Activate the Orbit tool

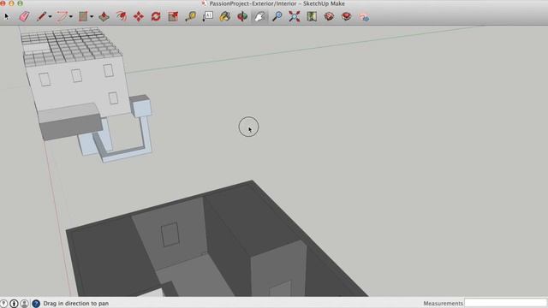click(x=242, y=16)
